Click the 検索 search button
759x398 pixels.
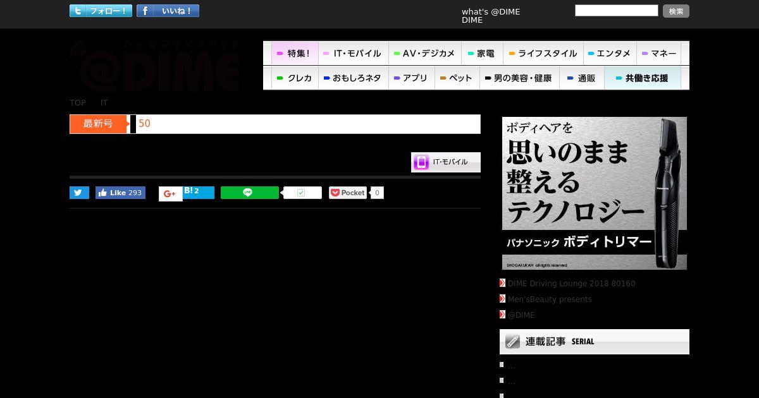[x=676, y=11]
